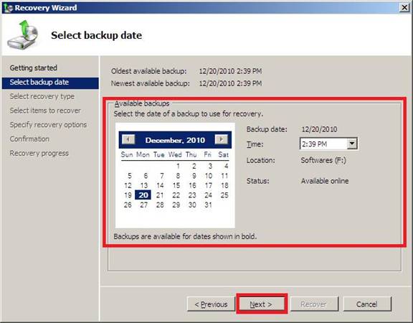Click the backup disk header icon
Viewport: 413px width, 323px height.
23,34
